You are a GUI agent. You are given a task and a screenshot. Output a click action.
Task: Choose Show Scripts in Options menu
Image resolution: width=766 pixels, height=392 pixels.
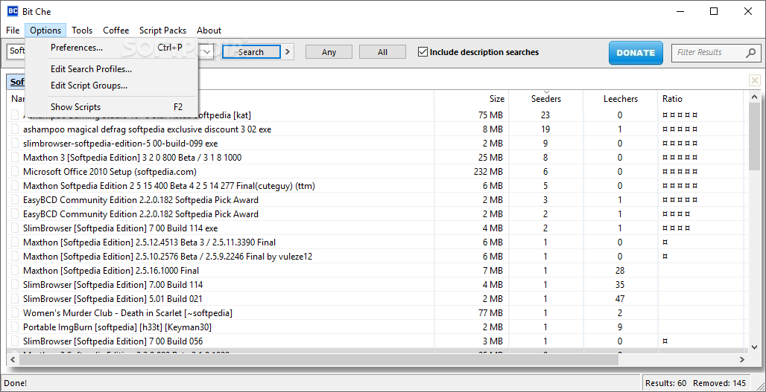[111, 107]
